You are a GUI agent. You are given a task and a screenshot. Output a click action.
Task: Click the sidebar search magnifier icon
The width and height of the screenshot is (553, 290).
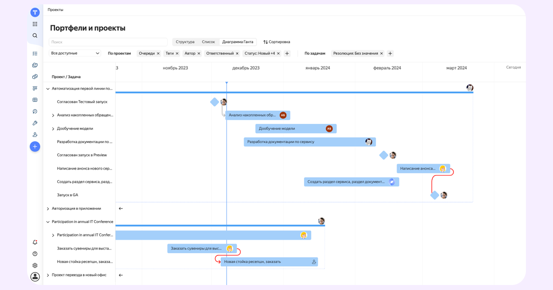35,36
